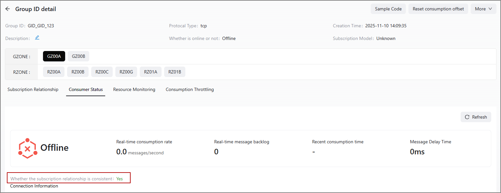Open the Consumption Throttling tab
Image resolution: width=501 pixels, height=193 pixels.
[x=190, y=89]
